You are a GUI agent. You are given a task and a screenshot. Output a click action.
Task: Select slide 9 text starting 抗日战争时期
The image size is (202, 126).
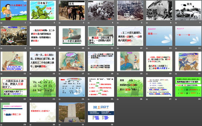click(43, 36)
